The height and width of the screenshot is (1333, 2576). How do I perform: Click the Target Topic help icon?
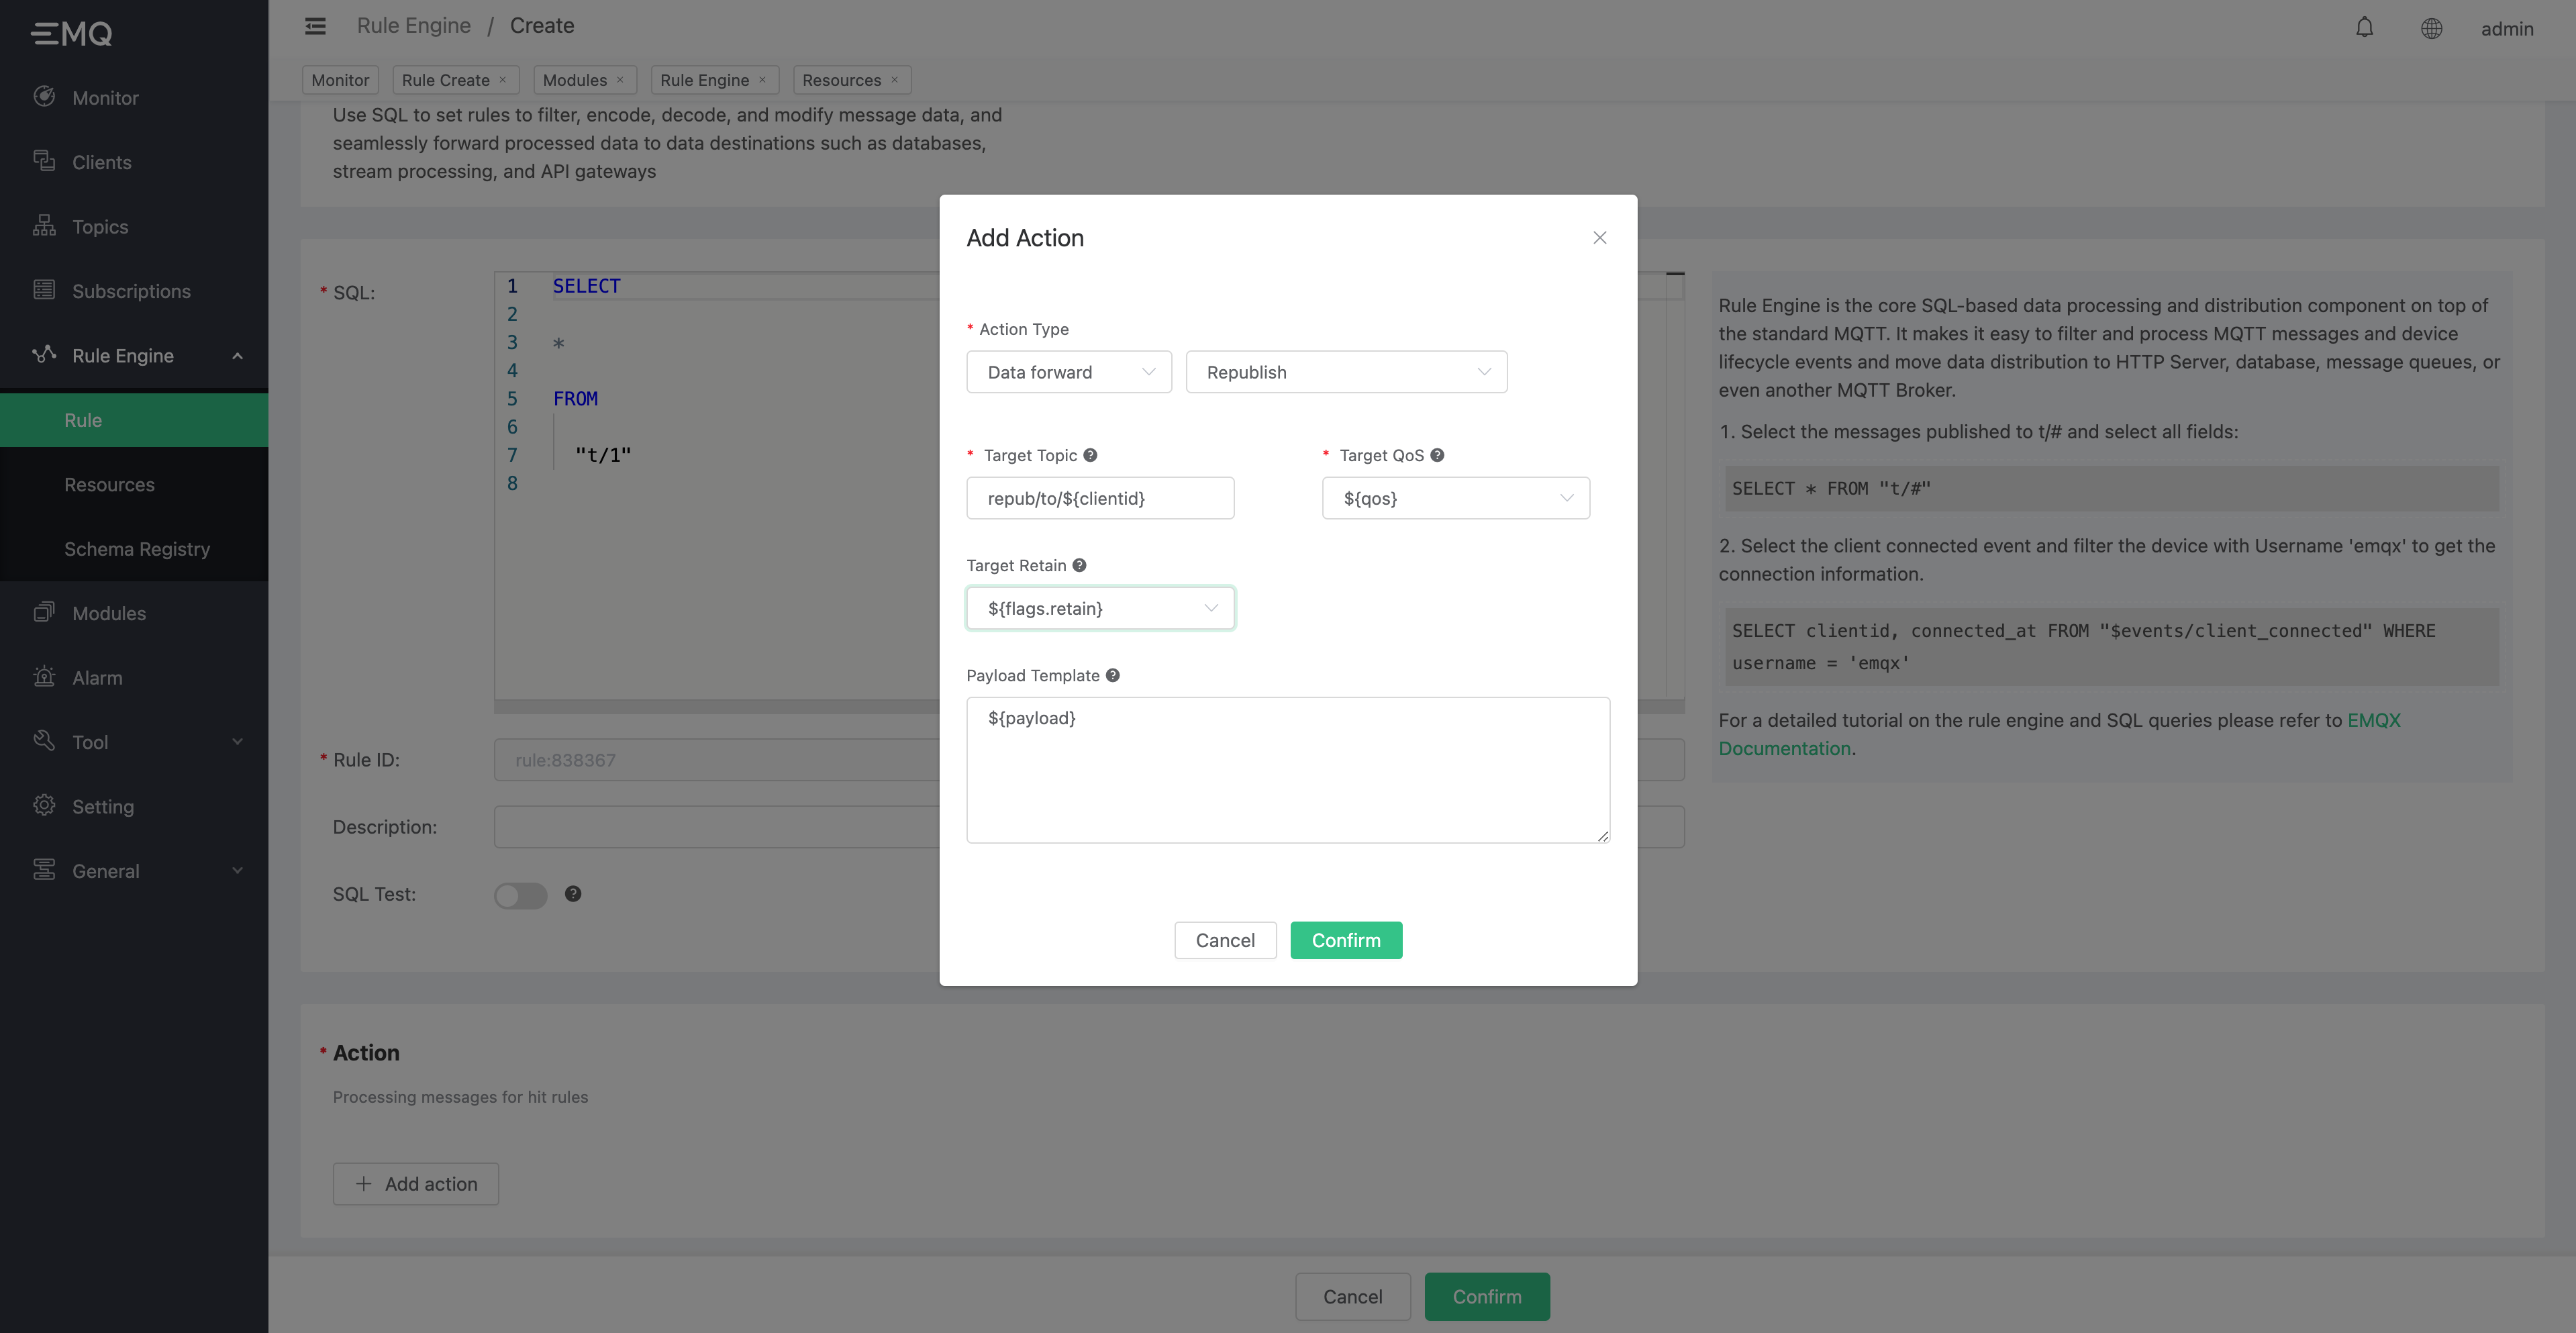1090,455
